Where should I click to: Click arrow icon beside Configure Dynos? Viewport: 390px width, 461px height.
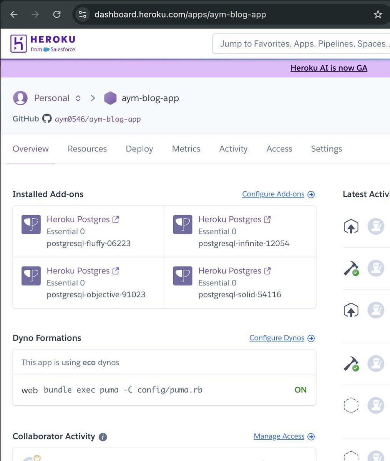point(311,338)
